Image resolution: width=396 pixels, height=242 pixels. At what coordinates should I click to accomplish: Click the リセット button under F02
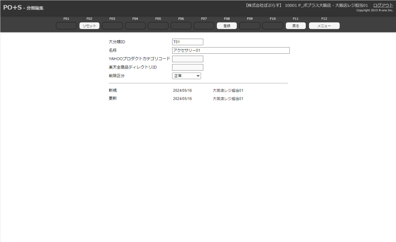(x=89, y=26)
